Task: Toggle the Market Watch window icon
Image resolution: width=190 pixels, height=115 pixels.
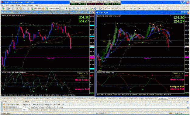Action: click(x=13, y=8)
